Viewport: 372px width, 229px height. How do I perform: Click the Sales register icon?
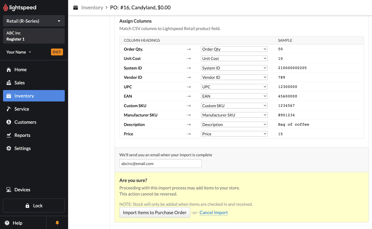coord(9,83)
